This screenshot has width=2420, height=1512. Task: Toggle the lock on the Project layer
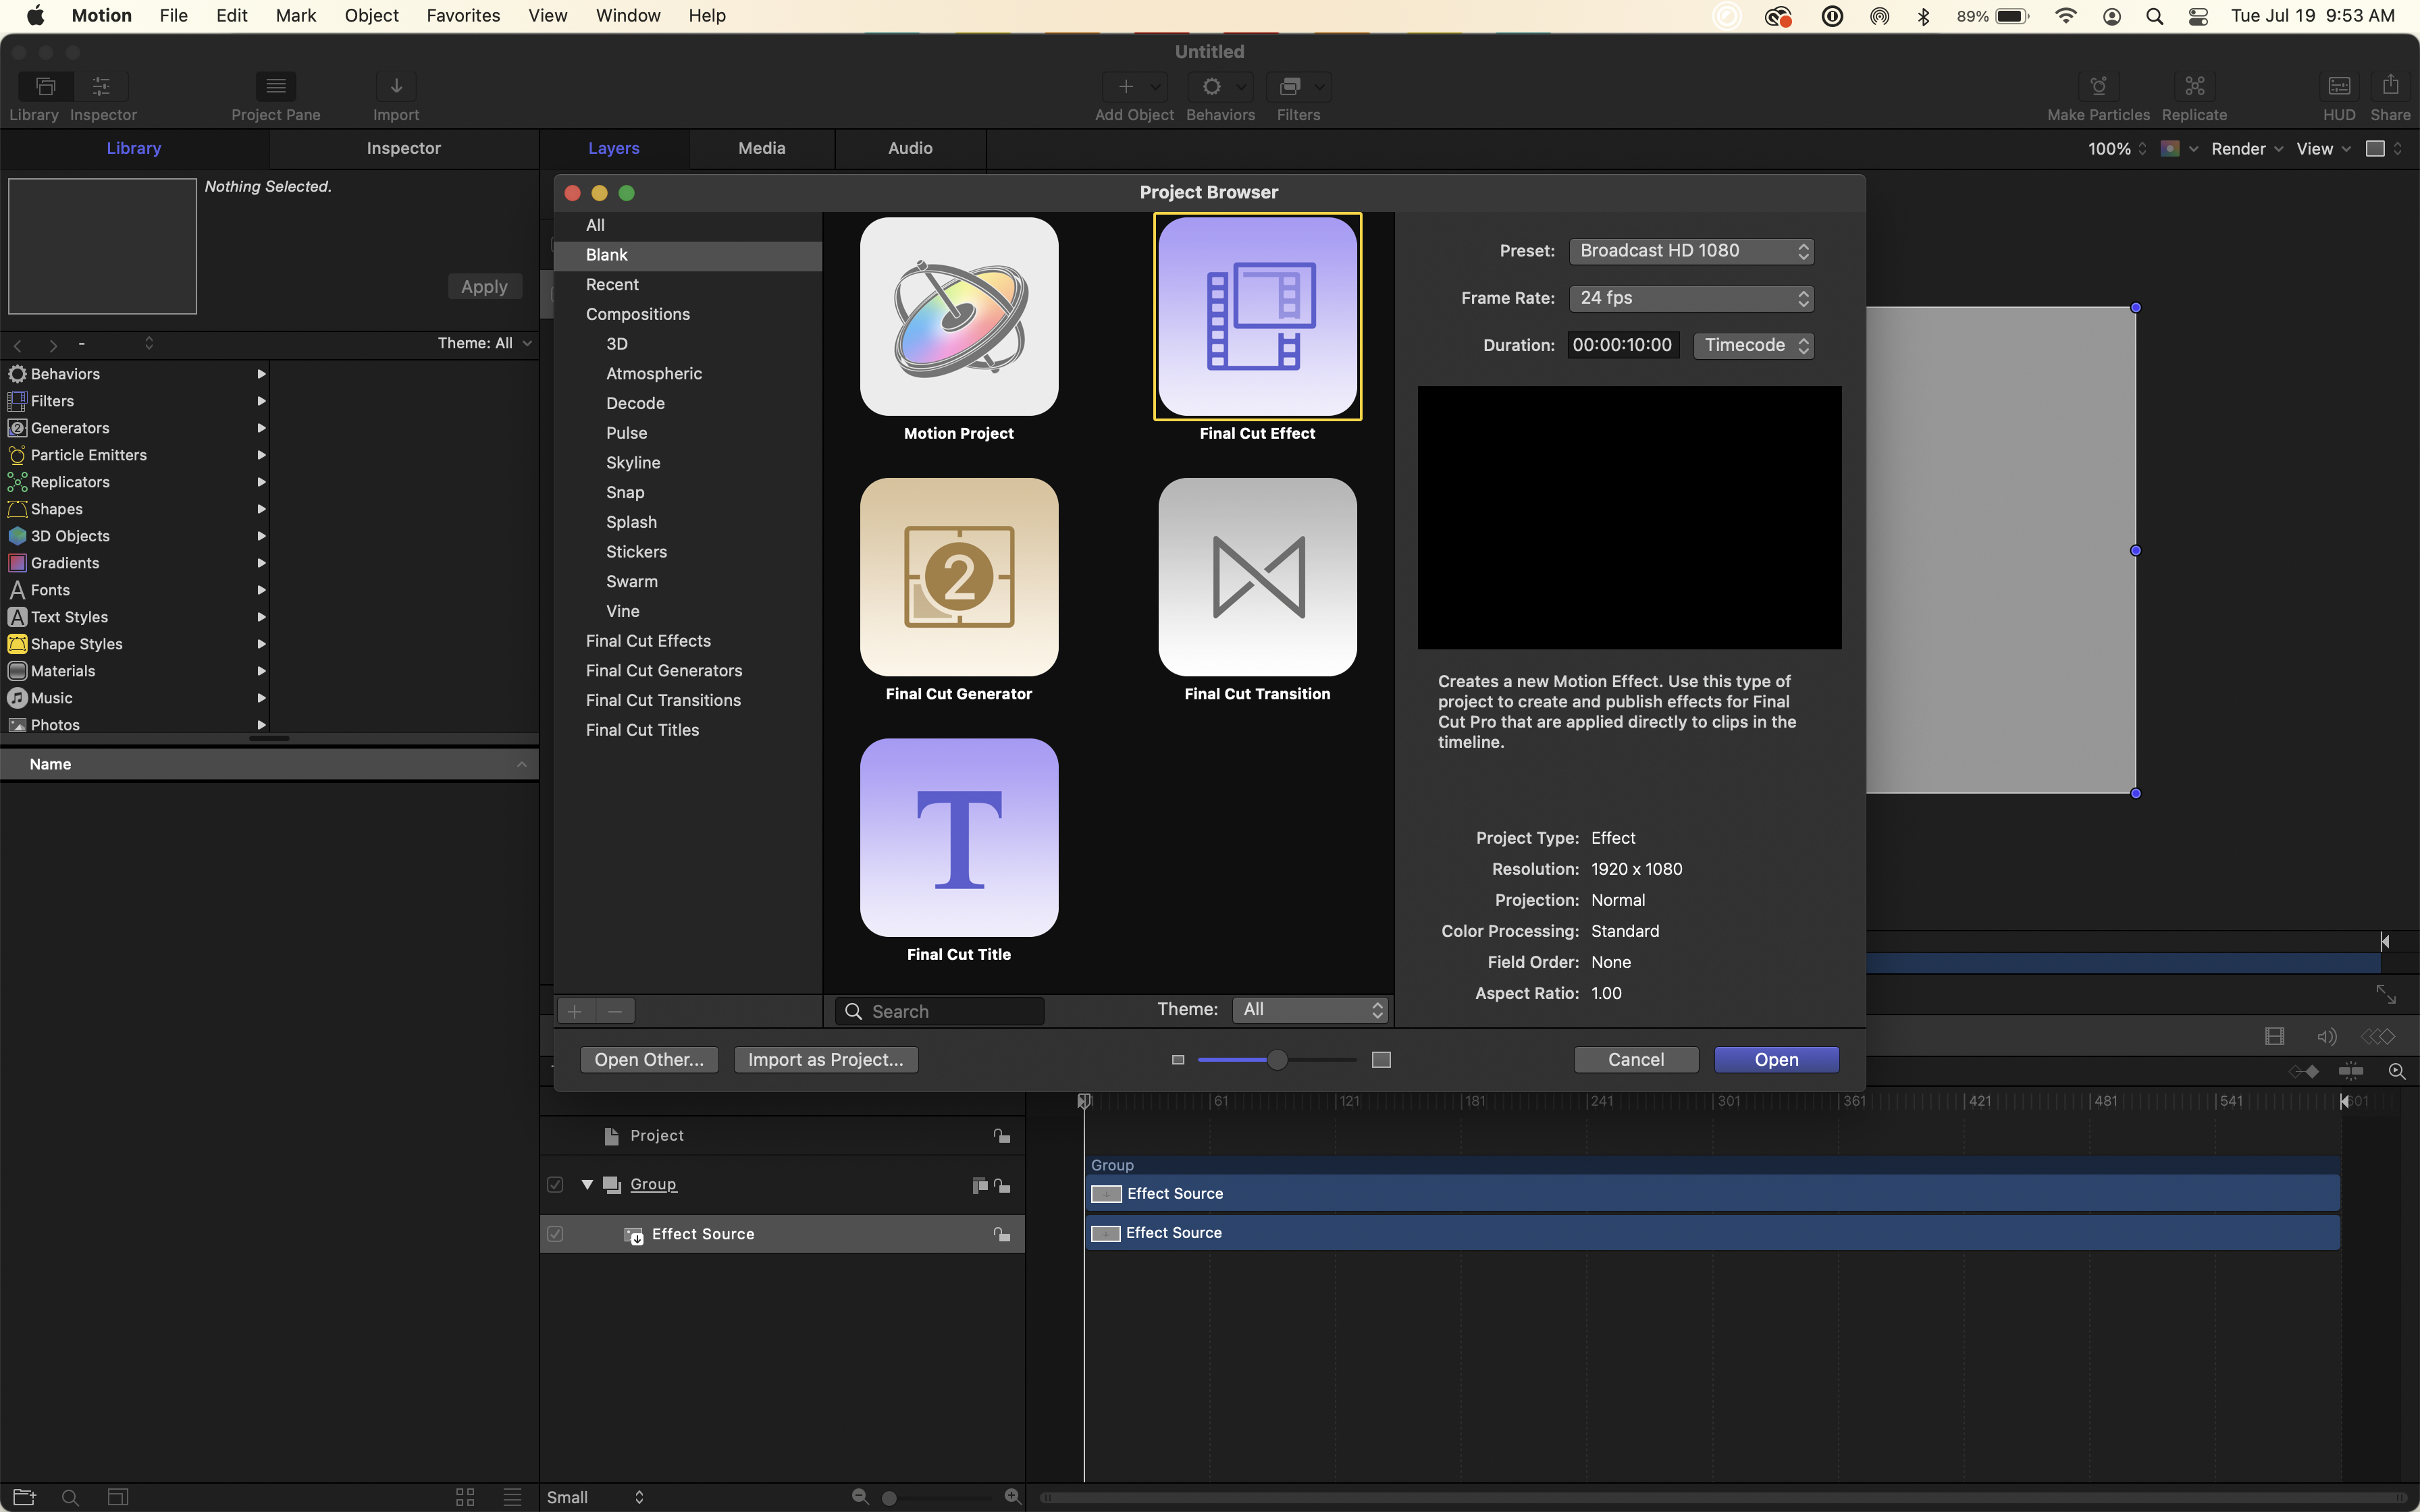[x=1001, y=1136]
